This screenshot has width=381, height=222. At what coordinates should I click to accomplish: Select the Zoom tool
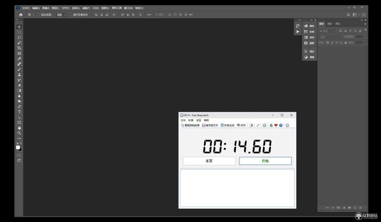(19, 133)
